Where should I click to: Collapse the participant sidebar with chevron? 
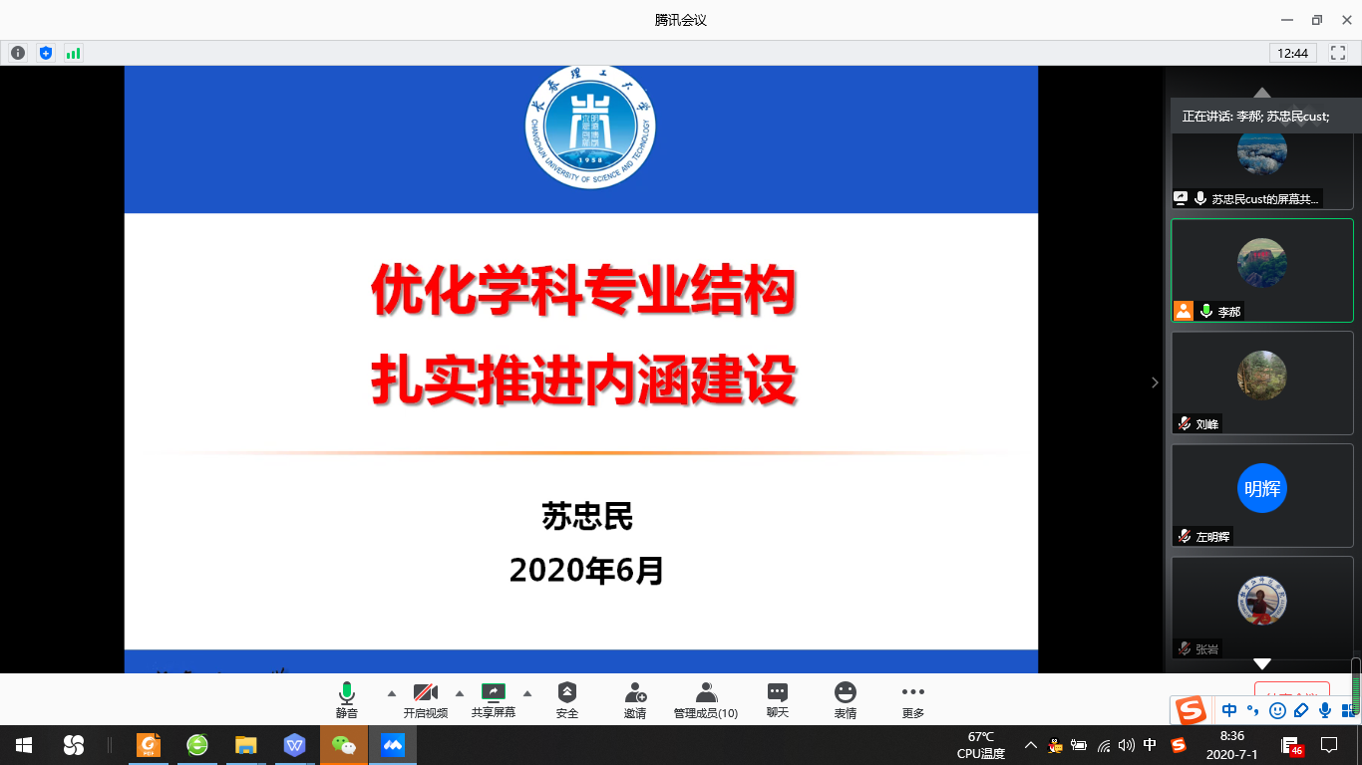[x=1155, y=382]
